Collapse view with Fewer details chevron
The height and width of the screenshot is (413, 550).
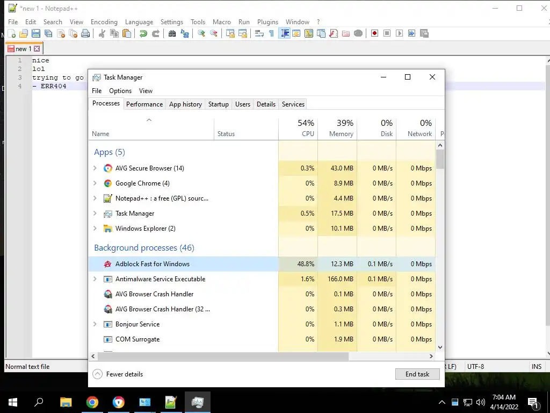pos(98,374)
